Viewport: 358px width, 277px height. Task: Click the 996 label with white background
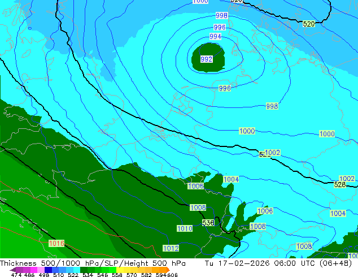pos(220,27)
